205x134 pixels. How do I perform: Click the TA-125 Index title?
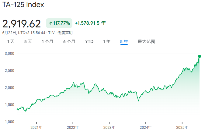pos(23,5)
